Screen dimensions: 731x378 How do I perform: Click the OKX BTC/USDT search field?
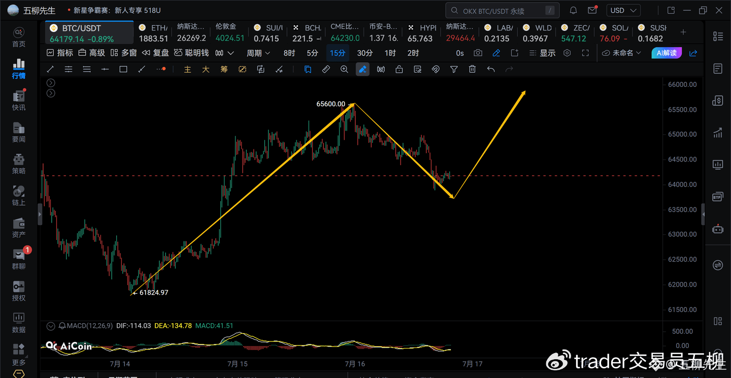503,10
